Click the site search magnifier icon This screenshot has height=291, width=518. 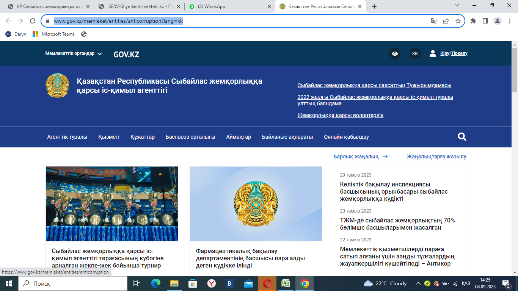point(462,137)
